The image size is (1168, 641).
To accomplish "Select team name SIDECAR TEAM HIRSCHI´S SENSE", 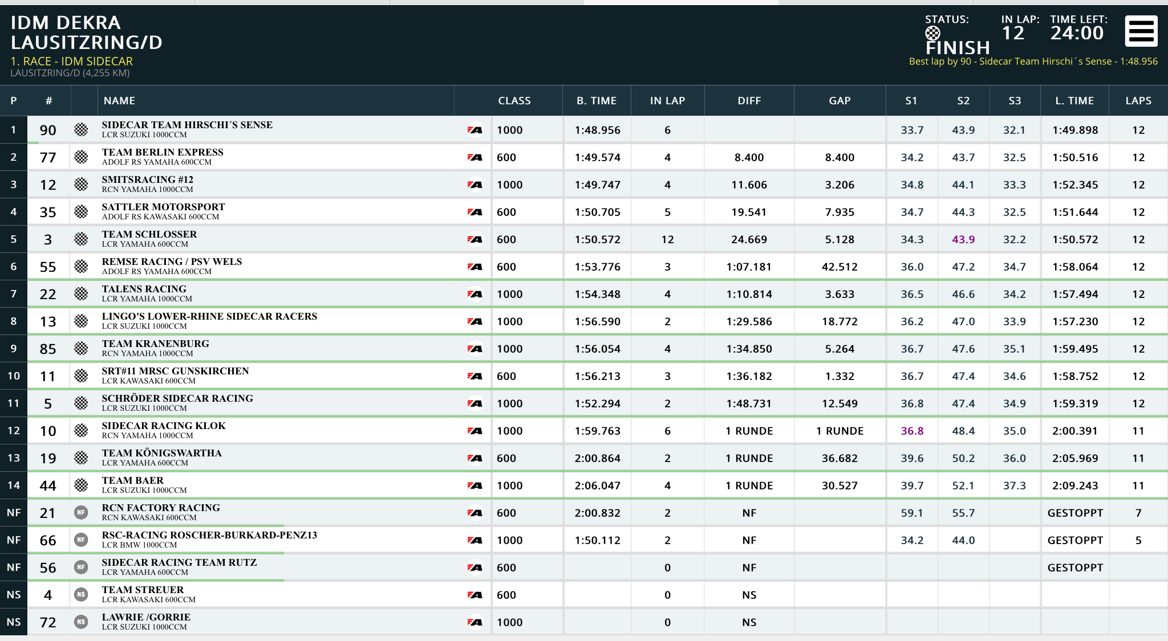I will coord(187,125).
